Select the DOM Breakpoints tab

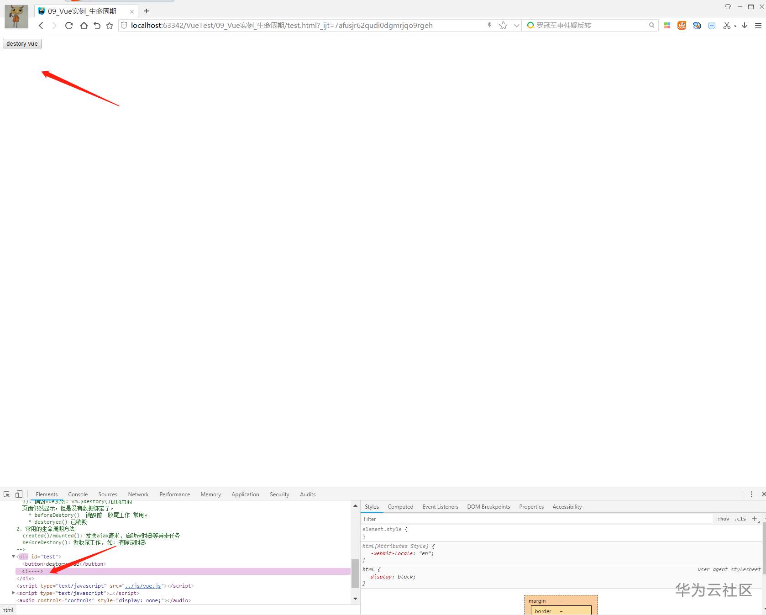click(x=488, y=507)
